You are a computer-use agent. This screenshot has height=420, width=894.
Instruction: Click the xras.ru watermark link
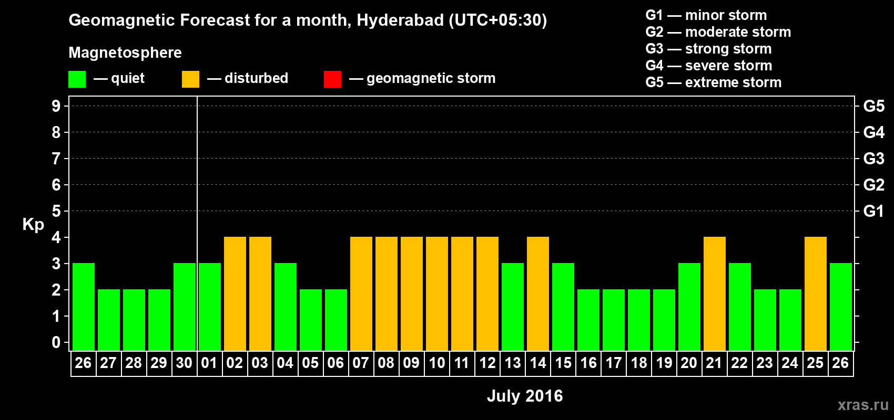[x=863, y=405]
